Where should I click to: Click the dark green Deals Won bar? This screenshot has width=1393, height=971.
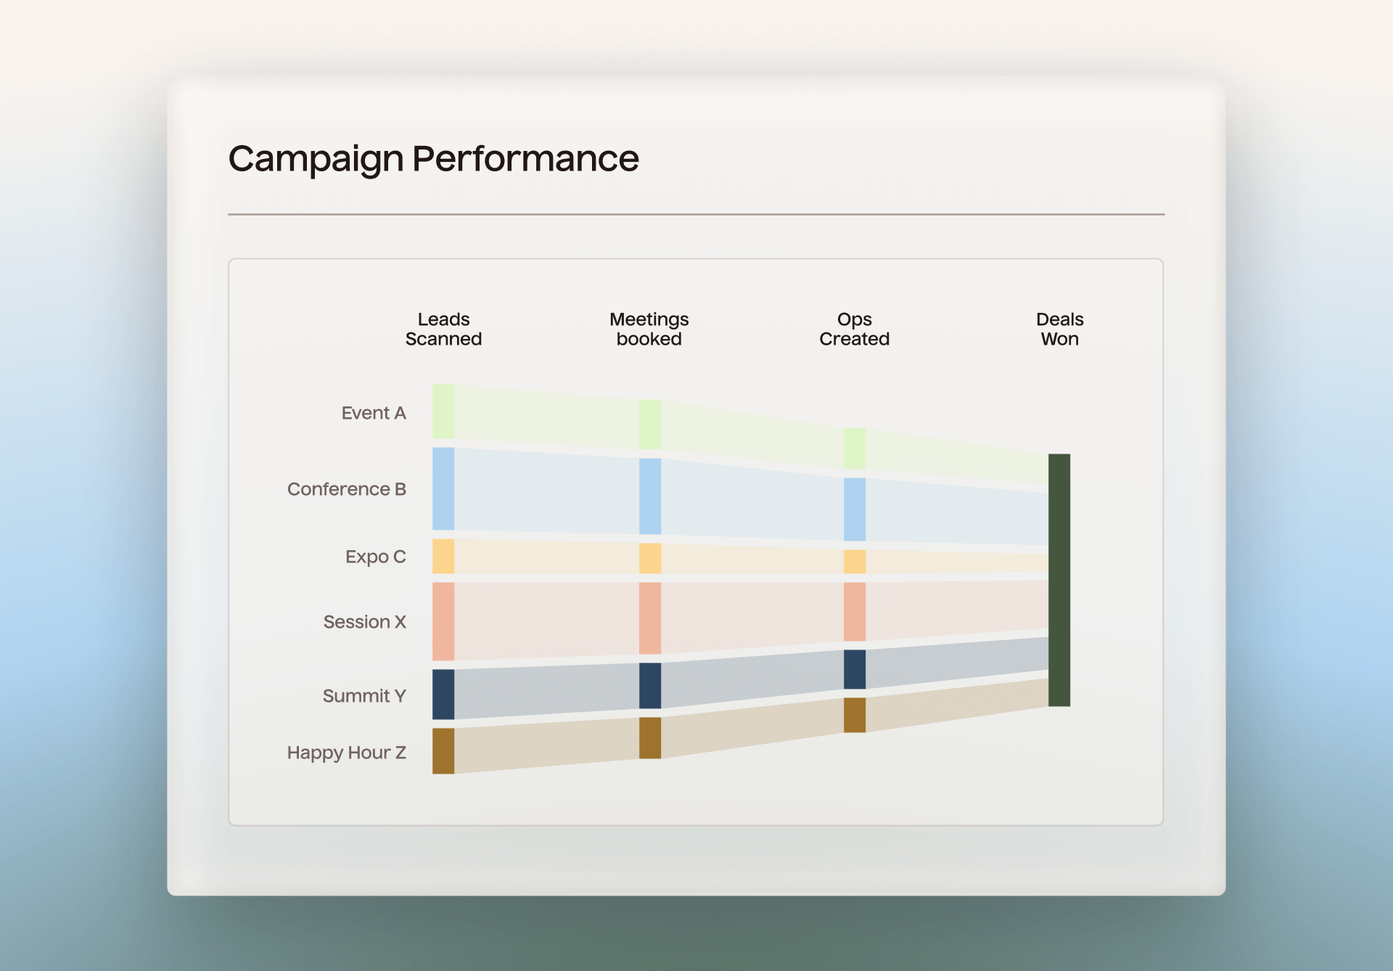[x=1059, y=580]
